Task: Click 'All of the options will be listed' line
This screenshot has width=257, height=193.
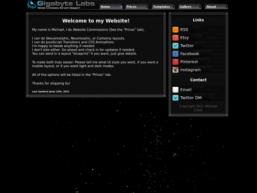Action: [72, 75]
